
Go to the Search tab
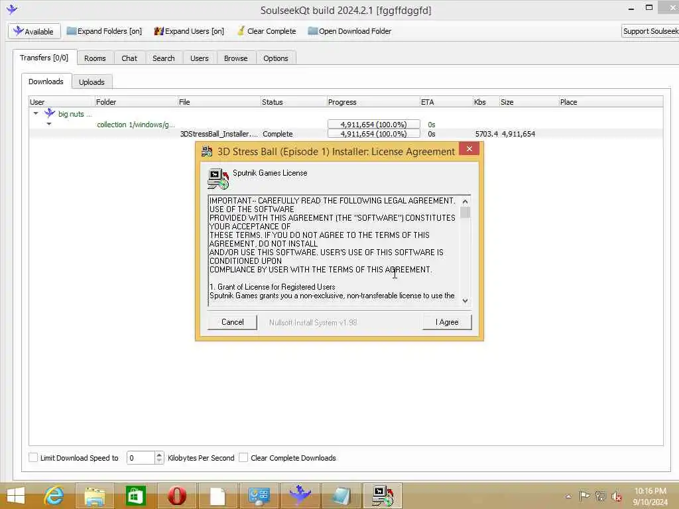point(163,58)
